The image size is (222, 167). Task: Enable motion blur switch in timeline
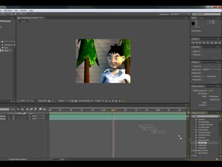point(36,109)
